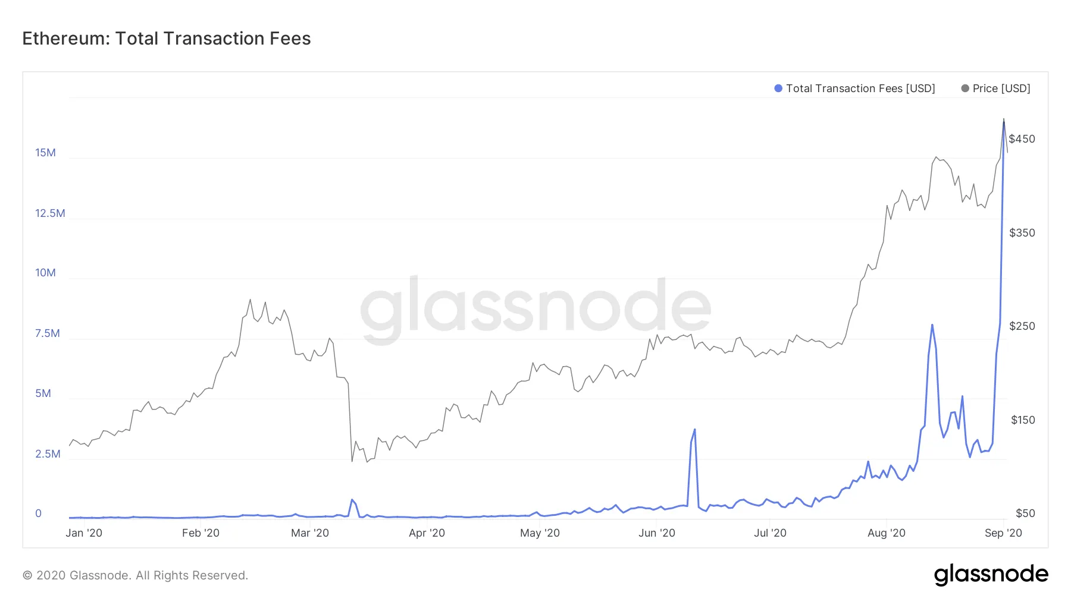Toggle Price [USD] legend series
Image resolution: width=1071 pixels, height=602 pixels.
tap(1001, 89)
